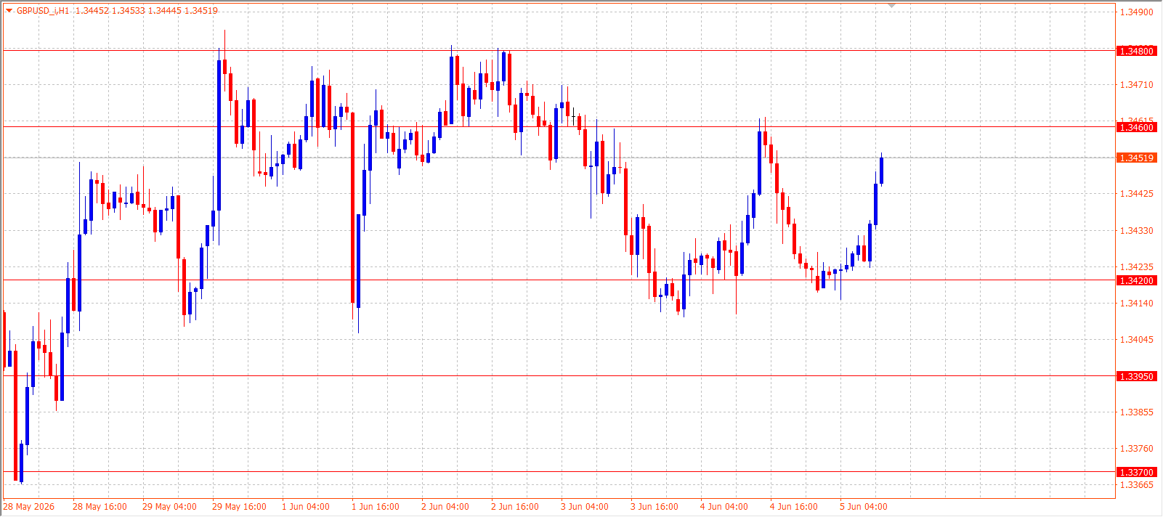Click the 1.34045 price scale value
This screenshot has width=1163, height=517.
coord(1136,340)
